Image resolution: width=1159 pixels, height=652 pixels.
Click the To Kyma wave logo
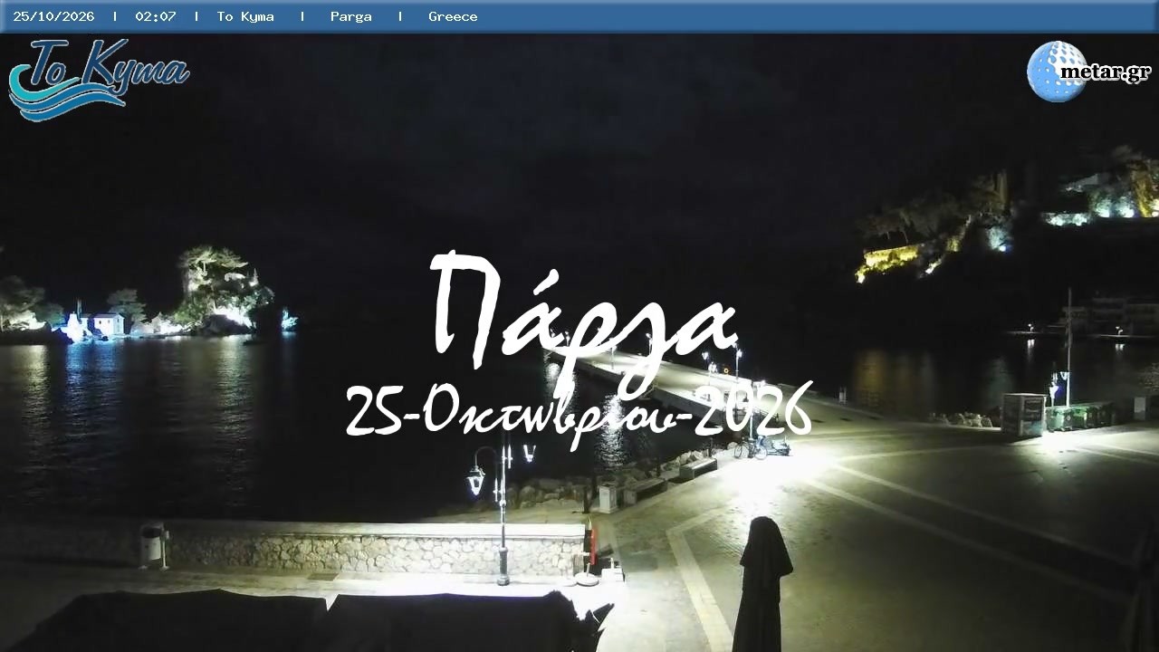pos(98,80)
